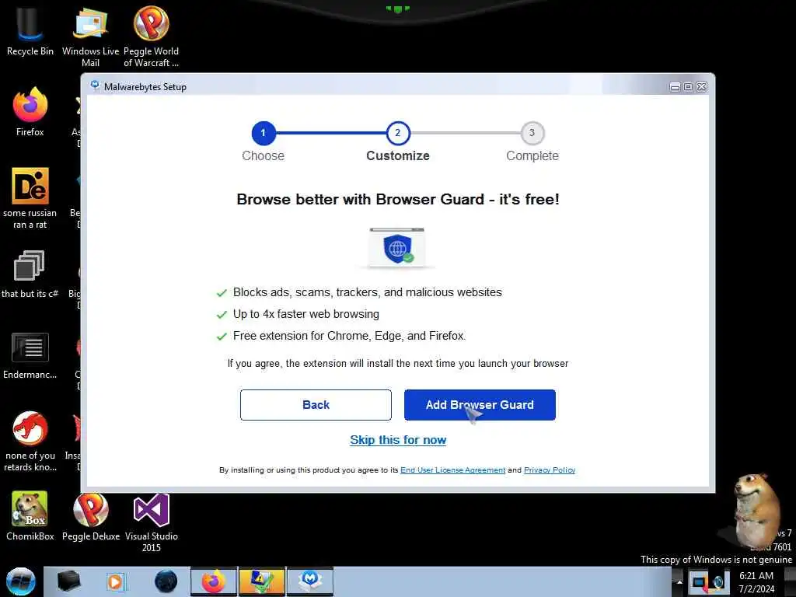Click the Add Browser Guard button
Viewport: 796px width, 597px height.
tap(480, 404)
